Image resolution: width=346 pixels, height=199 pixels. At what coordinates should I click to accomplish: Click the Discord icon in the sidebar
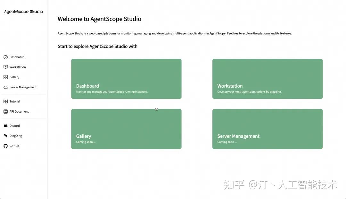click(x=5, y=125)
